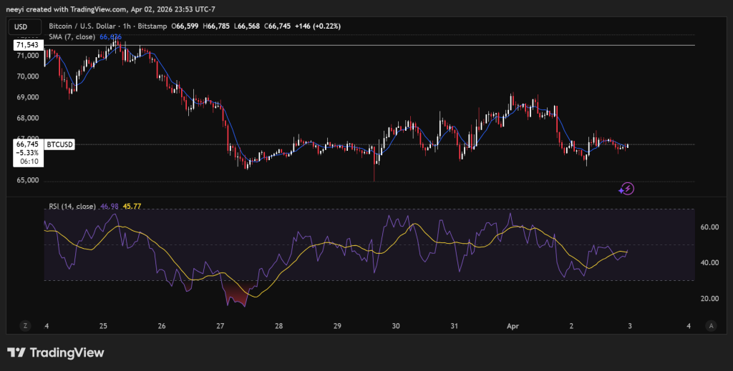Click the BTCUSD price label tag
The height and width of the screenshot is (371, 733).
[60, 144]
